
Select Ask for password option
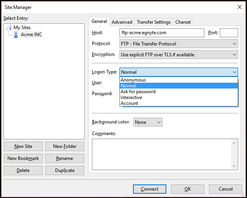138,92
